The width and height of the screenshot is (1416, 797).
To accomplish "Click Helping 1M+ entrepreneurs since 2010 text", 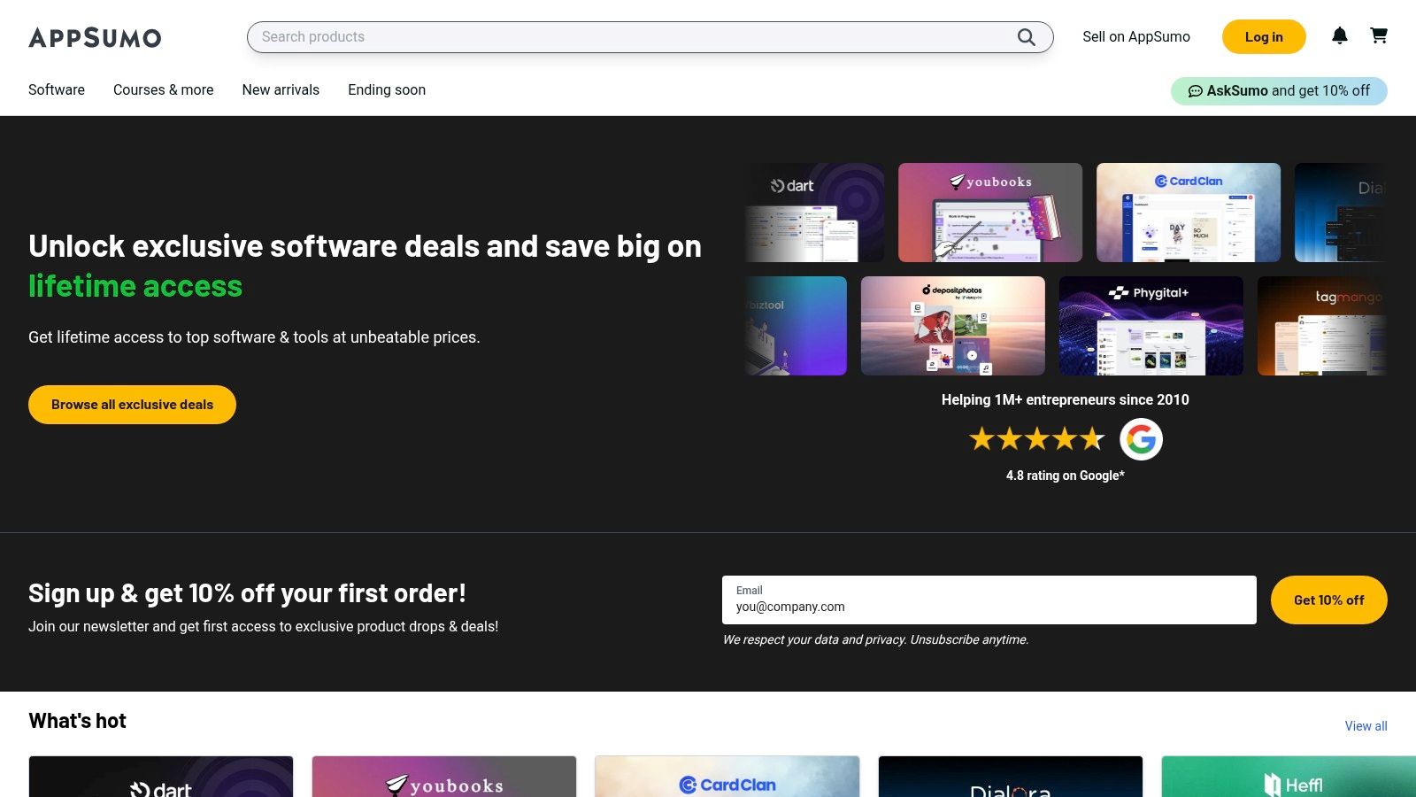I will (1066, 399).
